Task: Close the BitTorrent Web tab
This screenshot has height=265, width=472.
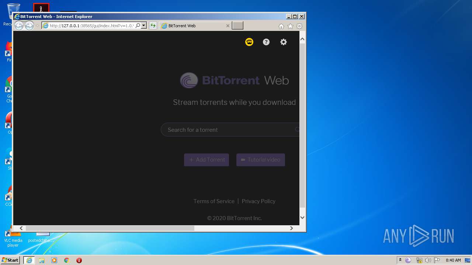Action: (228, 26)
